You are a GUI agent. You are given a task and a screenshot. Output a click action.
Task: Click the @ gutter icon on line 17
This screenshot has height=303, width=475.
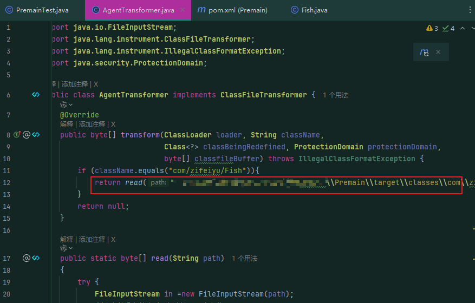[27, 258]
